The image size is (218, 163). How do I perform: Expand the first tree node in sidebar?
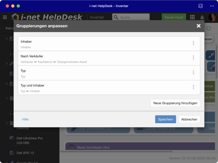click(7, 38)
